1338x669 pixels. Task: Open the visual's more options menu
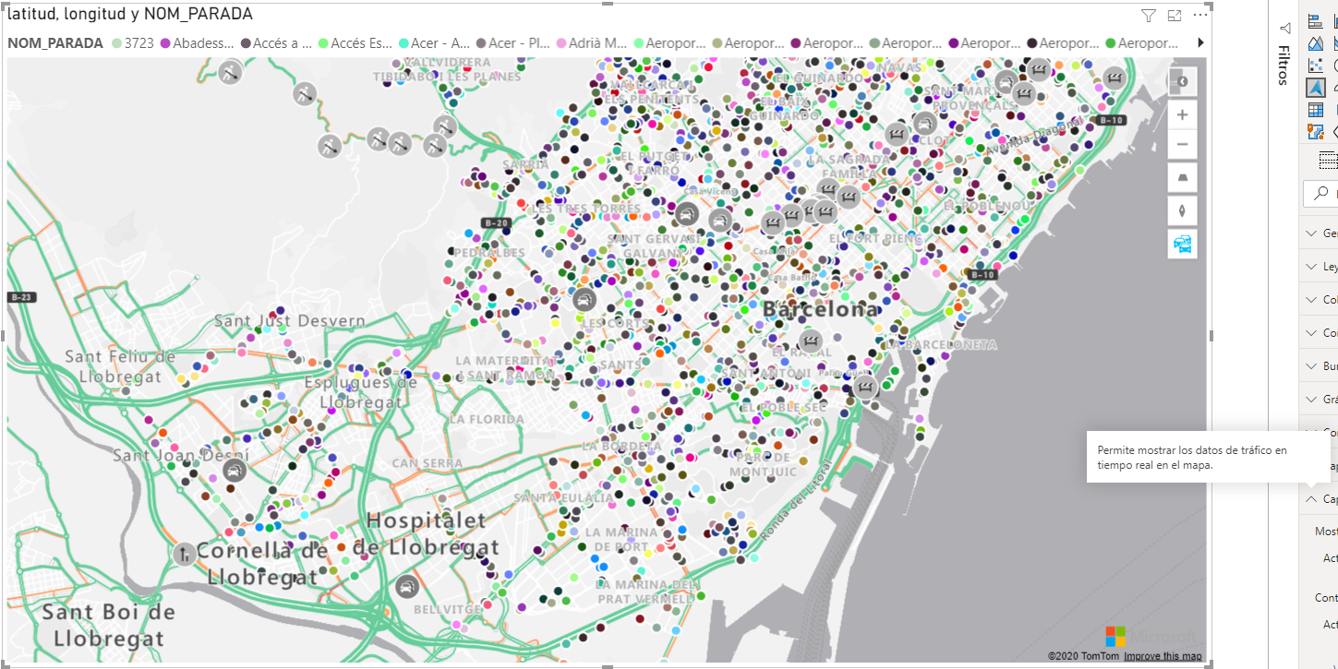click(x=1199, y=15)
